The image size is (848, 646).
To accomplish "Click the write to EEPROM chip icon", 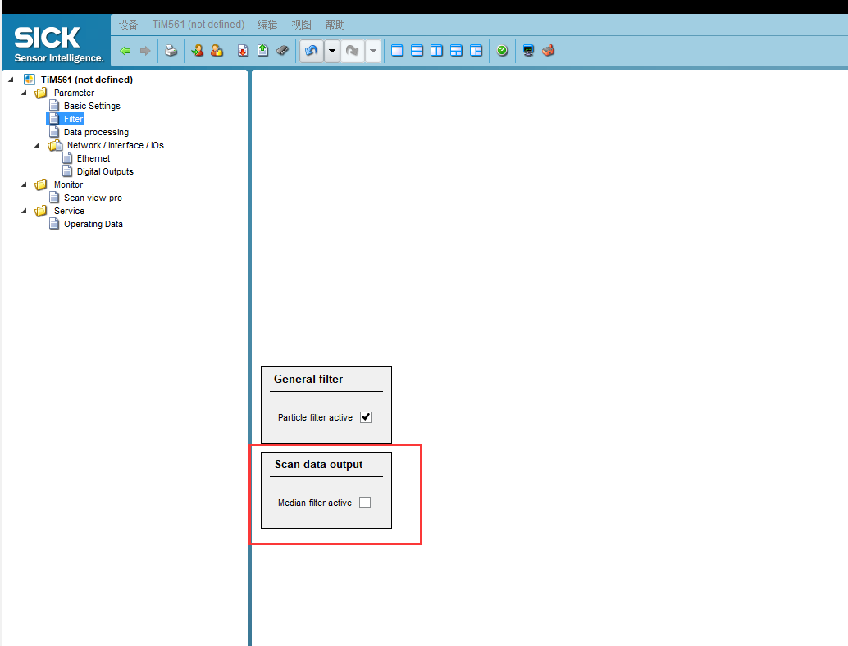I will 282,50.
